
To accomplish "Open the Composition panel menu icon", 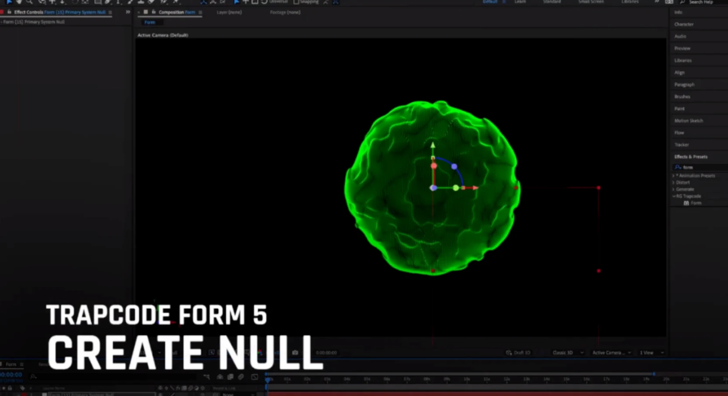I will point(200,12).
